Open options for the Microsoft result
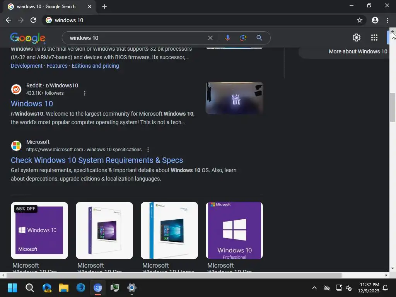The image size is (396, 297). [148, 150]
